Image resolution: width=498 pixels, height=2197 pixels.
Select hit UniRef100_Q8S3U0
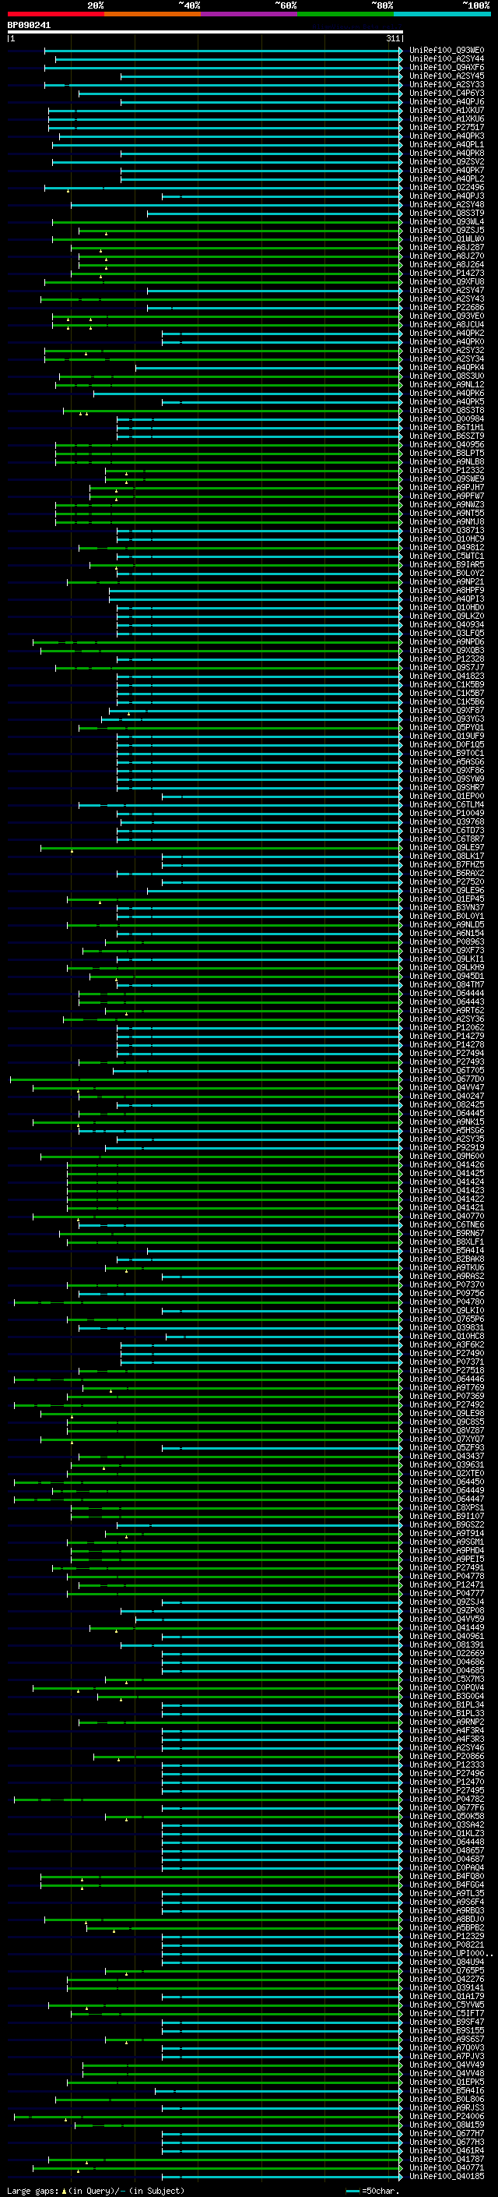coord(447,376)
